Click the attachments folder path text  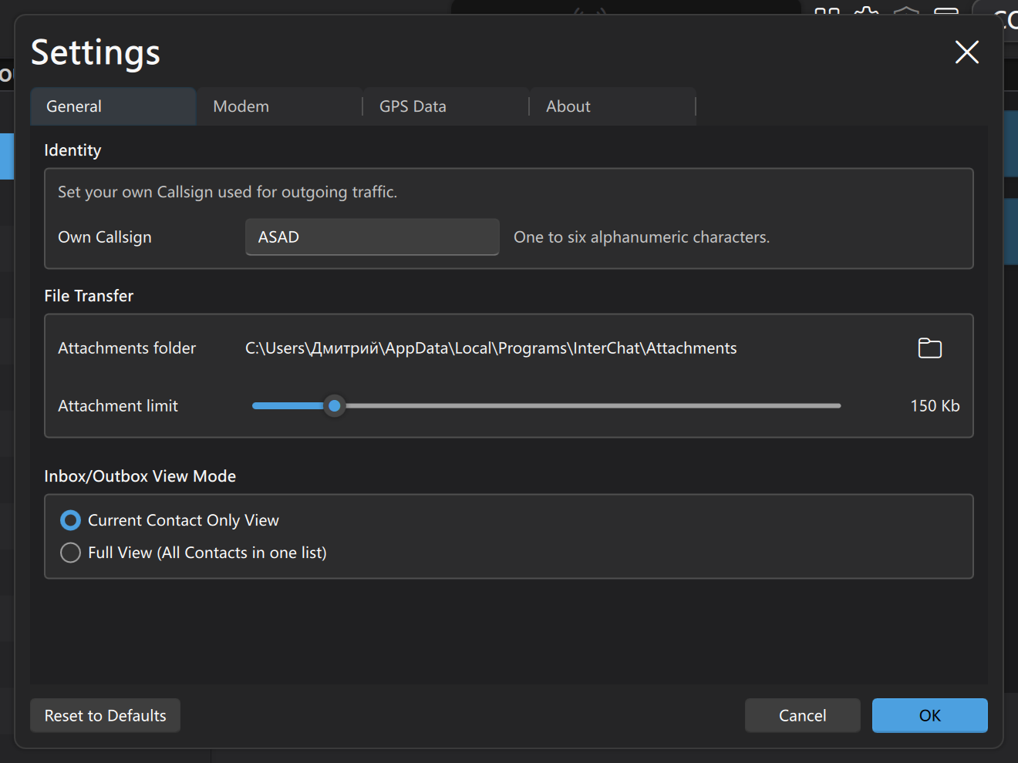pos(491,348)
